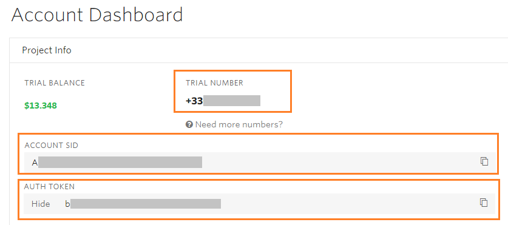Copy the Auth Token using its copy icon

pyautogui.click(x=484, y=203)
